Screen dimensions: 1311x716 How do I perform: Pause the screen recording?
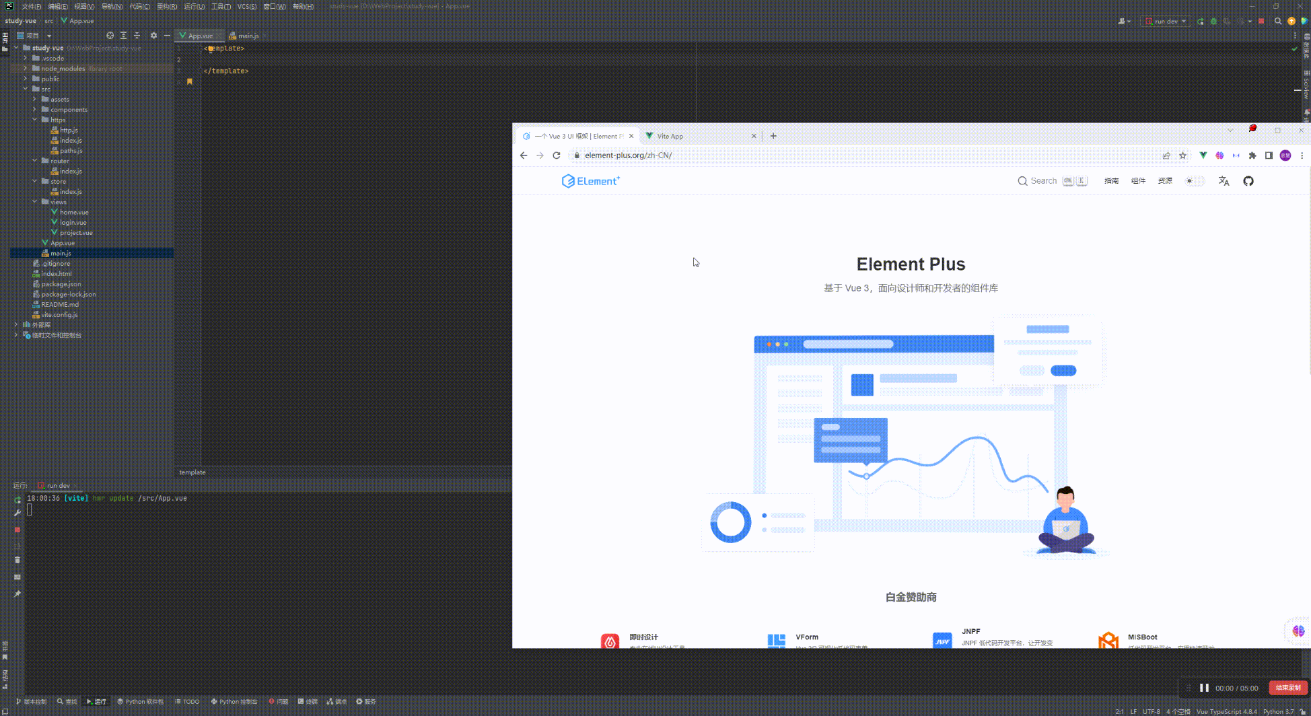click(x=1204, y=688)
